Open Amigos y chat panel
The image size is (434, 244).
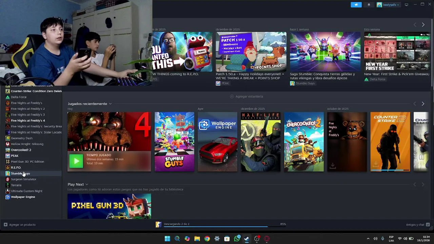coord(418,225)
